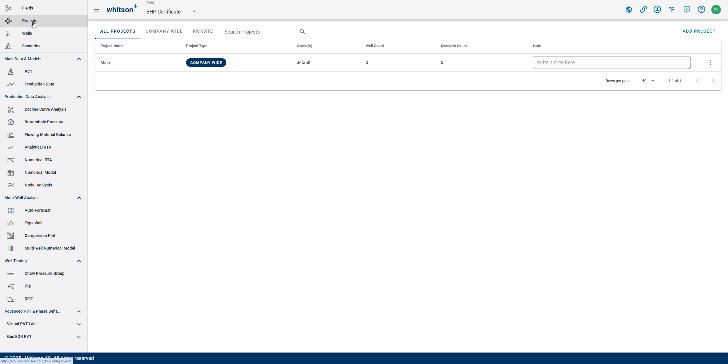The width and height of the screenshot is (728, 364).
Task: Expand the Virtual PVT Lab section
Action: 79,324
